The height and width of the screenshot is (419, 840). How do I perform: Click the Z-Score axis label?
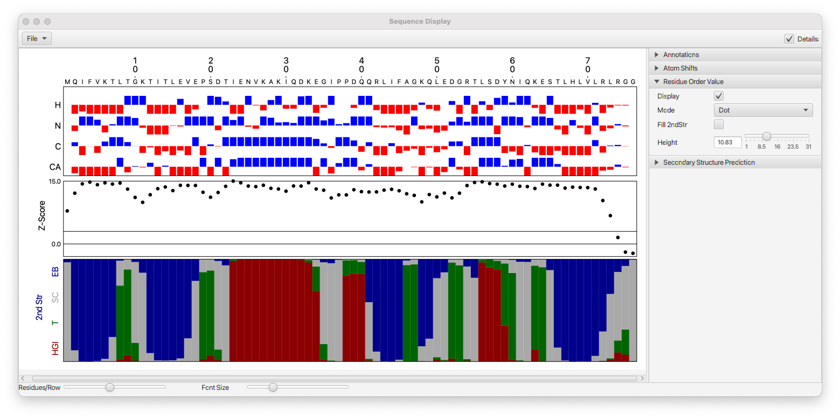[41, 216]
